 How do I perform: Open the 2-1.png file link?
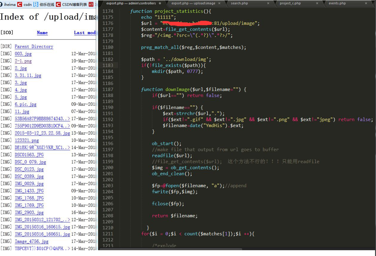click(x=23, y=61)
